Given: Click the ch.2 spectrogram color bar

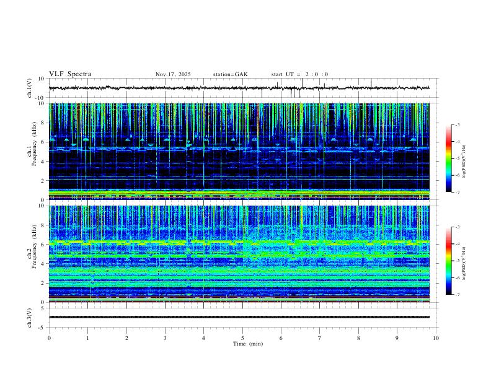Looking at the screenshot, I should pyautogui.click(x=449, y=261).
